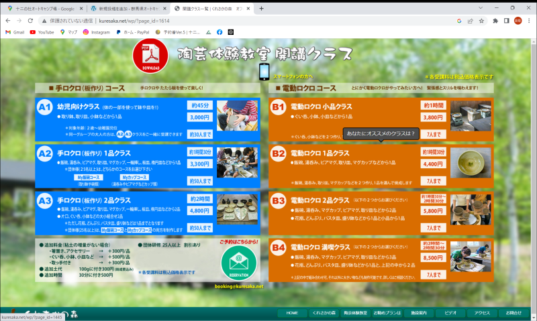The height and width of the screenshot is (321, 537).
Task: Open the Instagram bookmark
Action: pos(96,31)
